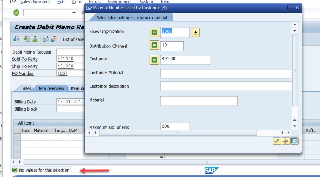This screenshot has height=177, width=320.
Task: Click the dialog horizontal scrollbar right arrow at far right
Action: [x=288, y=133]
